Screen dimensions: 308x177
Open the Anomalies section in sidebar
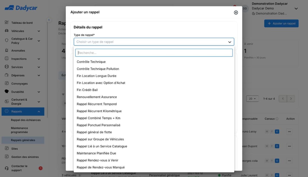[18, 51]
